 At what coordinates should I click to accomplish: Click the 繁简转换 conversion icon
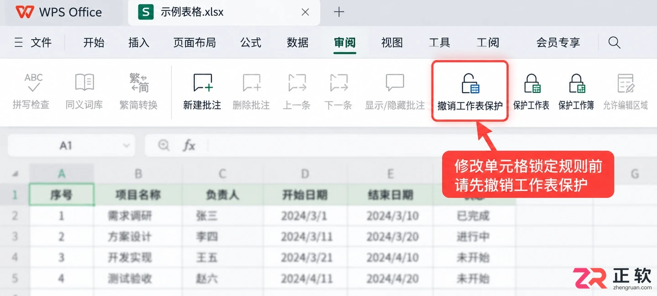pos(139,83)
